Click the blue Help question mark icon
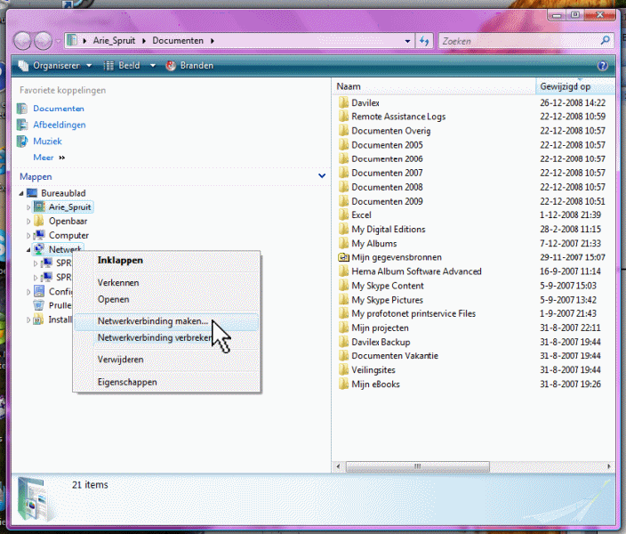 click(603, 66)
